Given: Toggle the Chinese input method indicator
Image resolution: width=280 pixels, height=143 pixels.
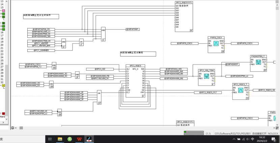Looking at the screenshot, I should (x=253, y=139).
